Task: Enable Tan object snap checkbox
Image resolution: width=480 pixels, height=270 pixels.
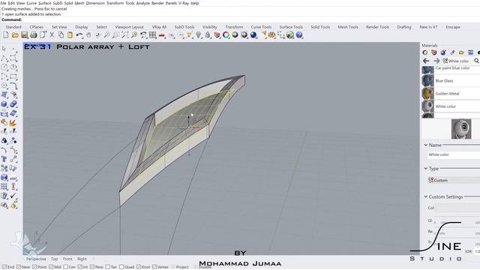Action: click(x=108, y=267)
